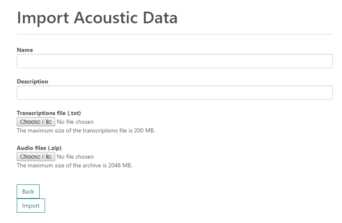Click the archive maximum size hint text

pyautogui.click(x=74, y=165)
